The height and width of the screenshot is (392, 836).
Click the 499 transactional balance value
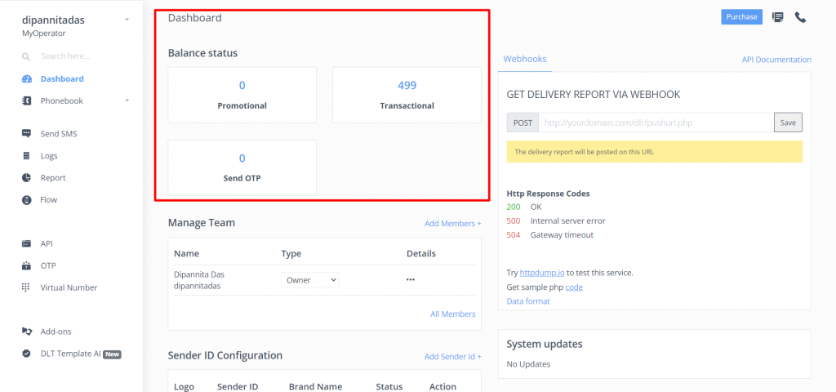click(x=407, y=85)
